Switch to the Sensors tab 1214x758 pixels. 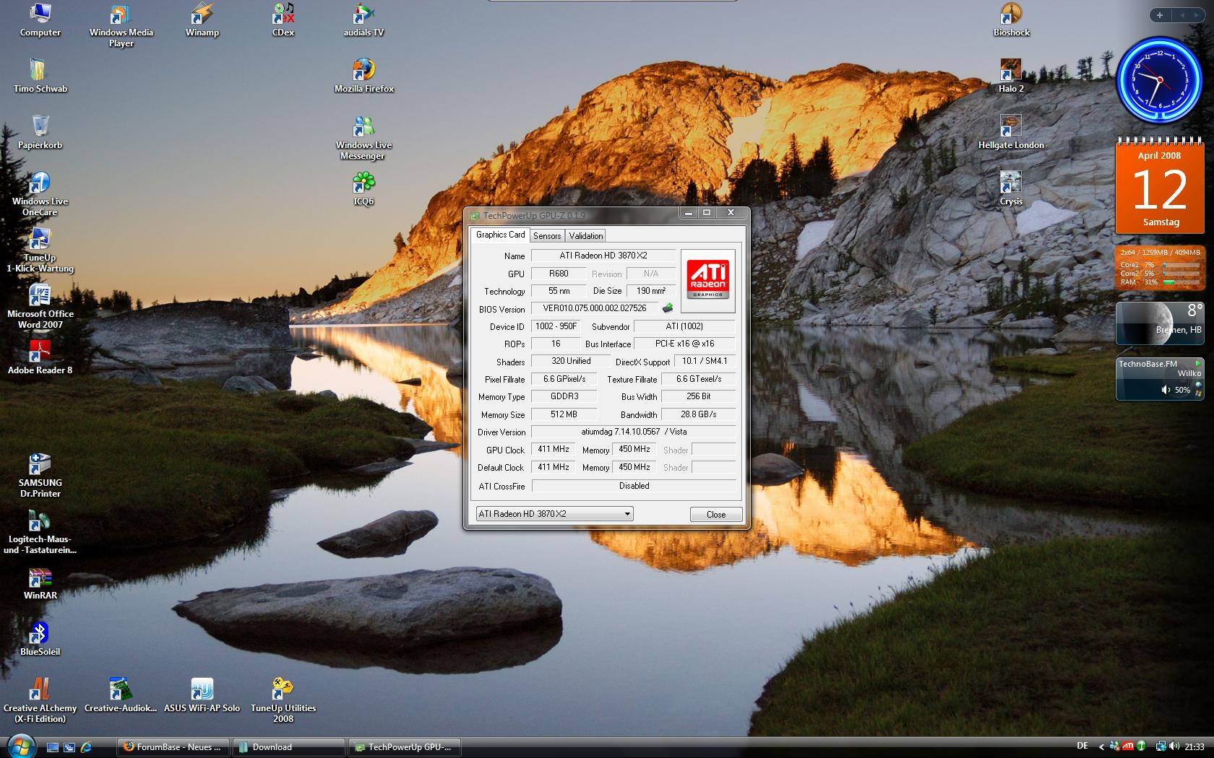click(x=547, y=236)
